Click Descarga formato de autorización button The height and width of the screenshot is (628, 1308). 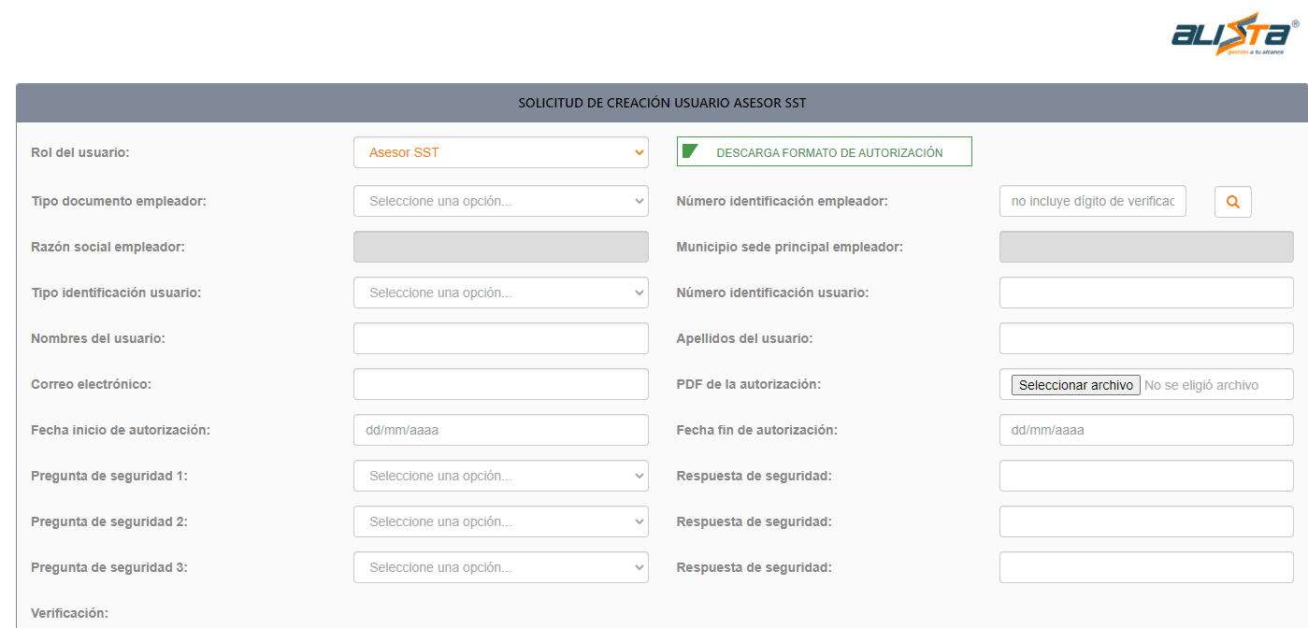[824, 152]
